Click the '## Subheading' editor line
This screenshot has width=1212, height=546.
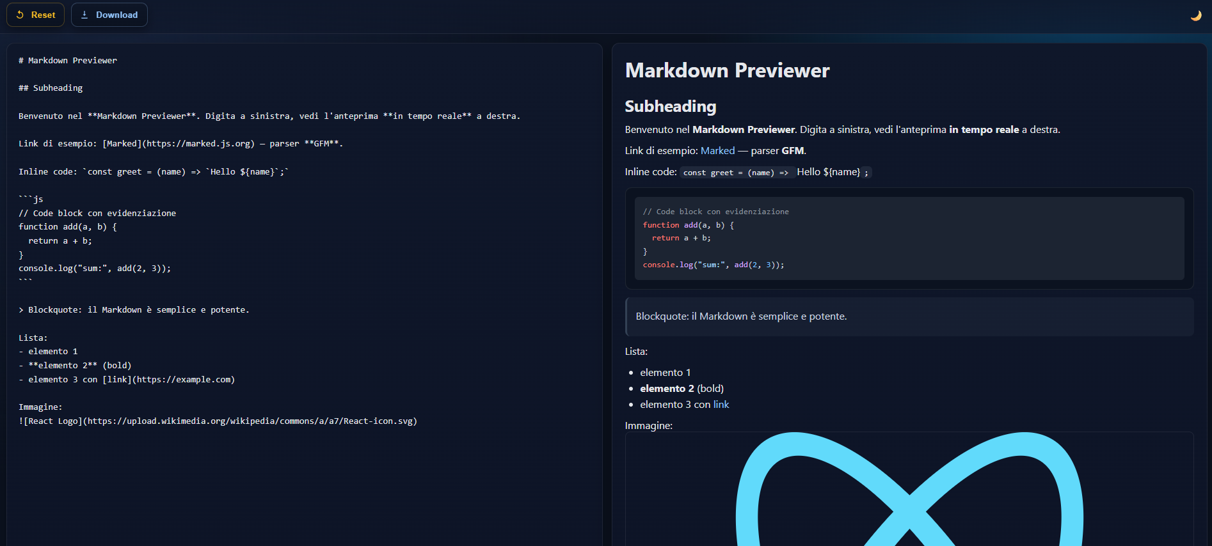[x=51, y=88]
